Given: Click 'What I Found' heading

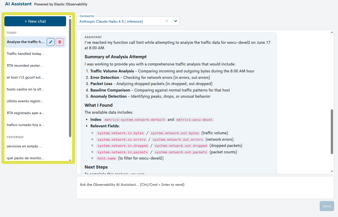Looking at the screenshot, I should click(99, 105).
